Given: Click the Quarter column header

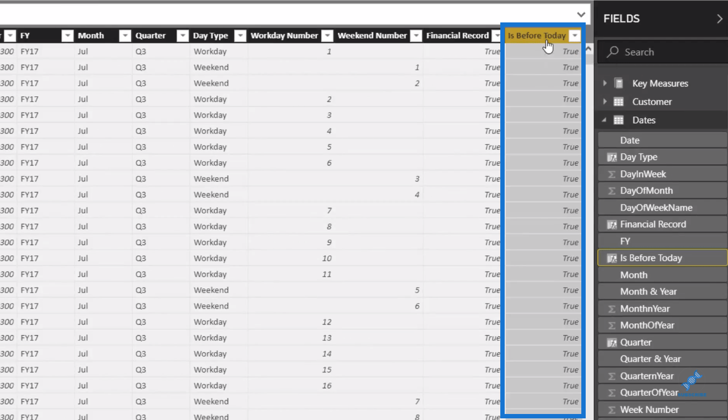Looking at the screenshot, I should click(x=161, y=36).
